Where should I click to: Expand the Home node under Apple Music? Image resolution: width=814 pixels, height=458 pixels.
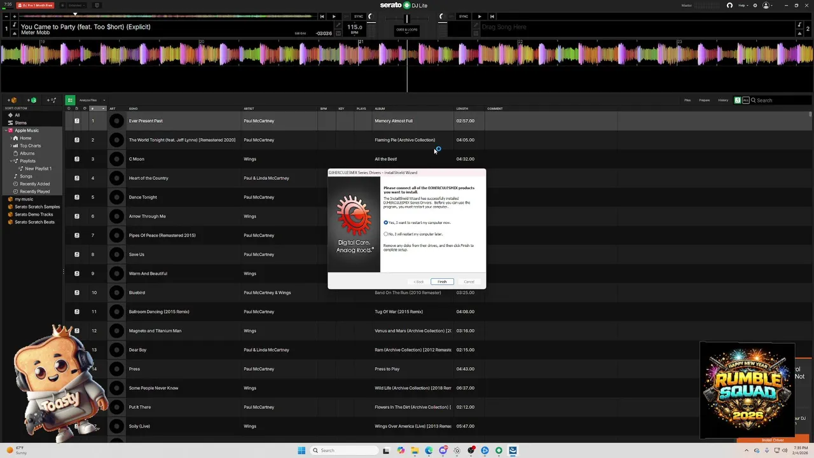coord(11,138)
